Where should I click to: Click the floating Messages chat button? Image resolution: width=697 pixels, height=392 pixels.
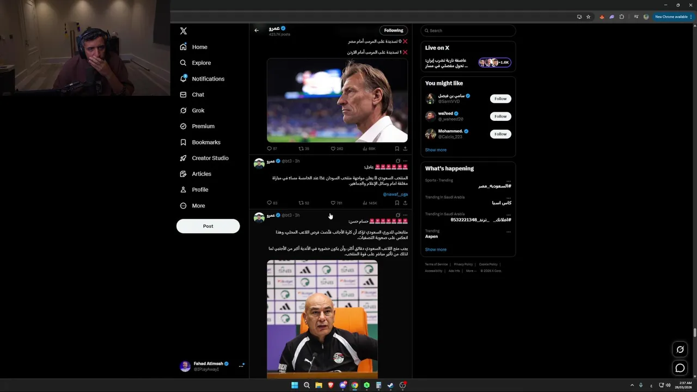coord(680,369)
